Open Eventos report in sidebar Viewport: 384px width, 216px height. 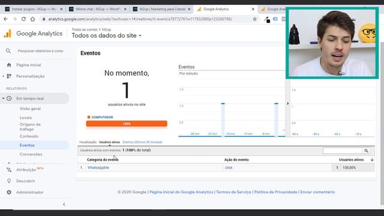(27, 145)
